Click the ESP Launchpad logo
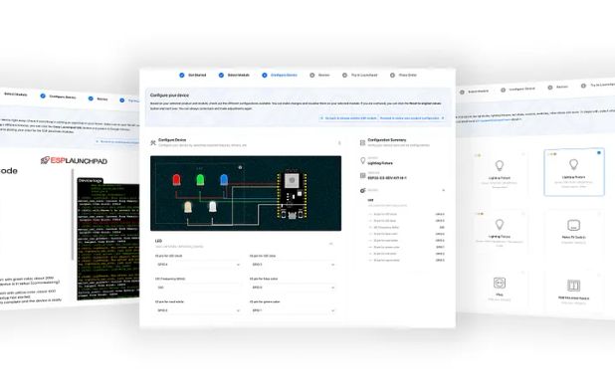This screenshot has width=615, height=392. (74, 160)
